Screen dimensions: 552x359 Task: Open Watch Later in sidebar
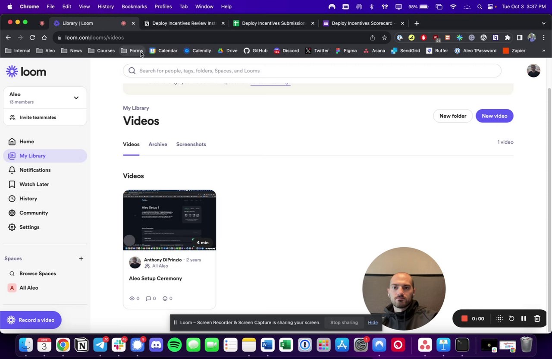tap(45, 184)
